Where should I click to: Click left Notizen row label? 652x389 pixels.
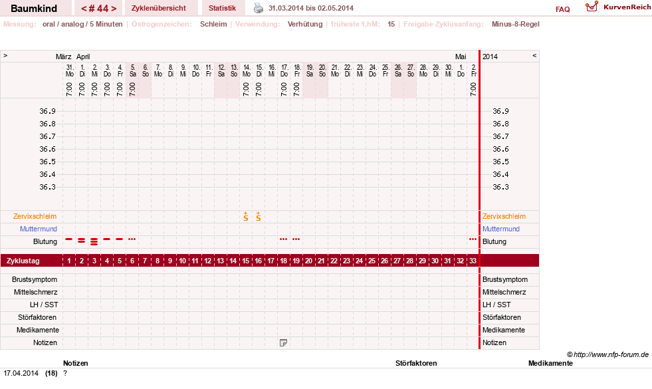pos(45,342)
